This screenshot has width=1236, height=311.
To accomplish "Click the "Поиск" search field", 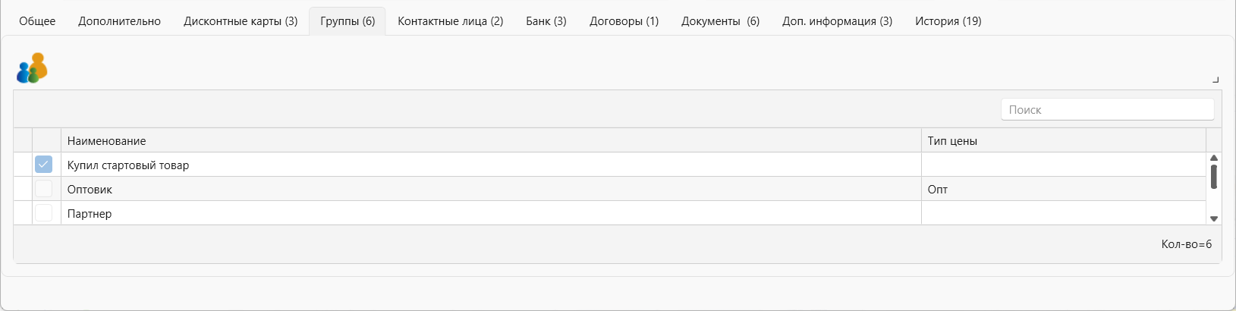I will point(1108,109).
